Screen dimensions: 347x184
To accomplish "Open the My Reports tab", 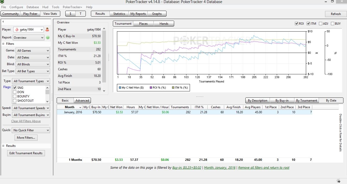I will click(x=138, y=14).
